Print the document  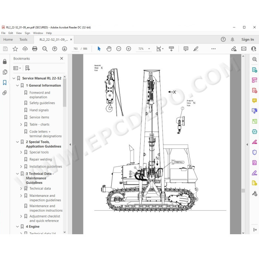[35, 49]
